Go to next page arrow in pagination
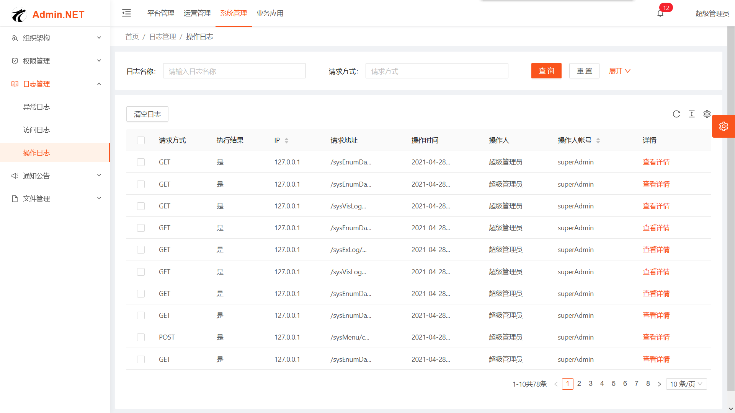 (659, 384)
